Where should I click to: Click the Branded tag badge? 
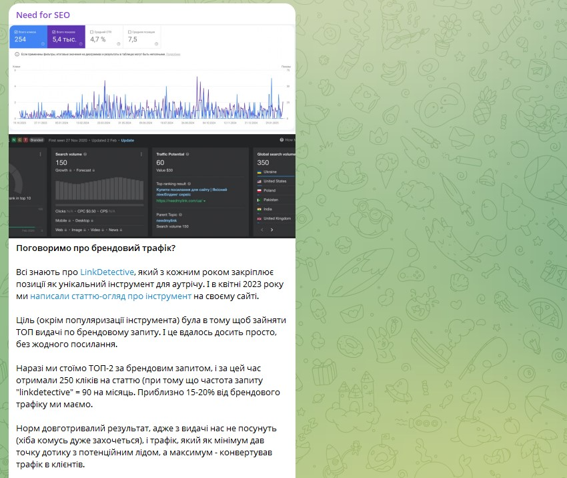[x=37, y=140]
